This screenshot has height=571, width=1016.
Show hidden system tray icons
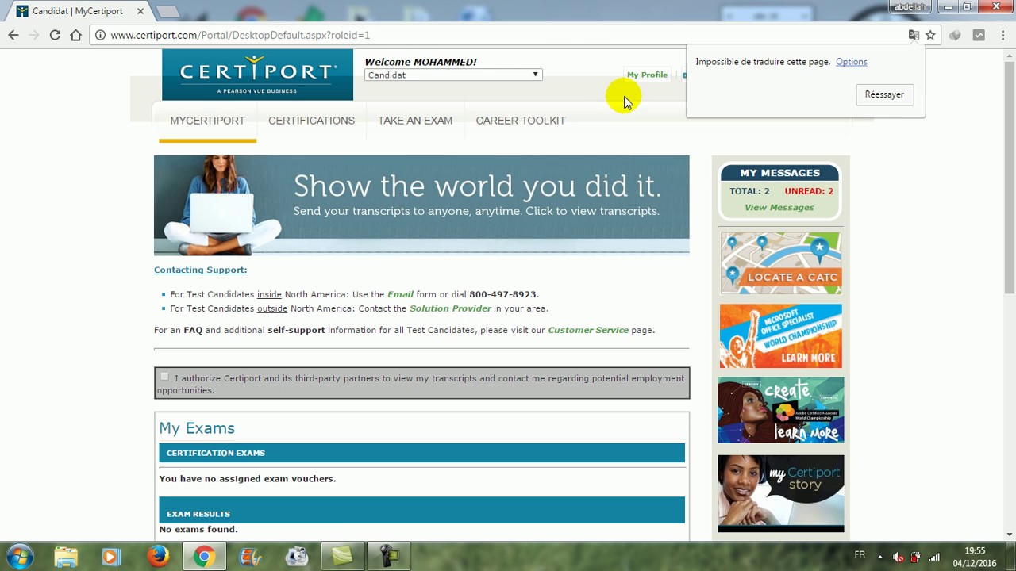(879, 557)
